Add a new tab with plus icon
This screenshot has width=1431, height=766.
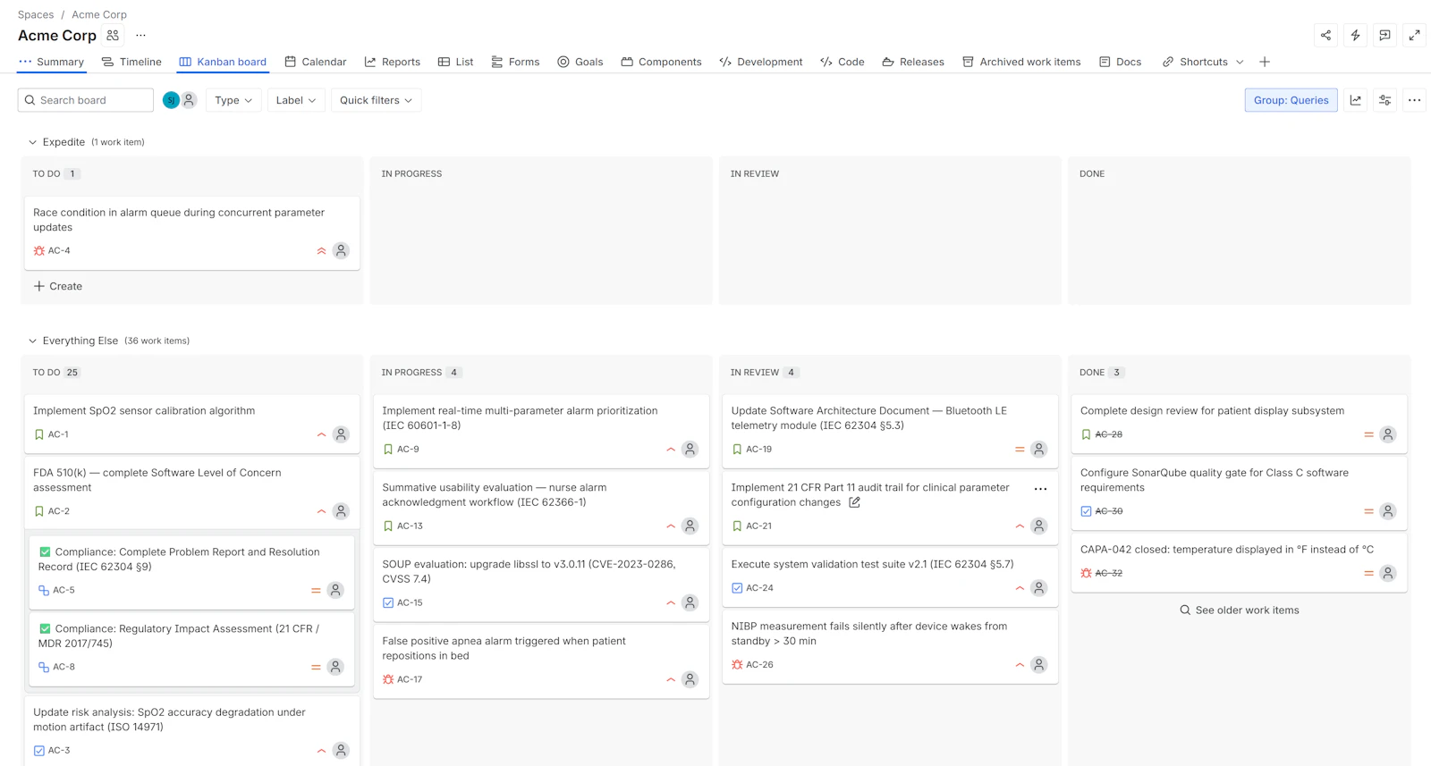(1265, 62)
